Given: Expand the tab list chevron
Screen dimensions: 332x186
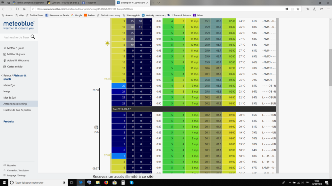Looking at the screenshot, I should [159, 3].
